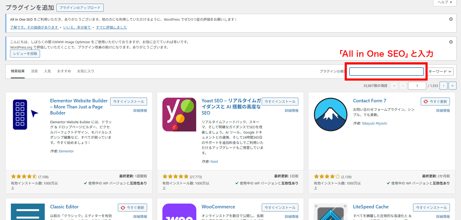Screen dimensions: 461x220
Task: Click Elementor's 最終更新: 1週間前 text
Action: pyautogui.click(x=133, y=176)
